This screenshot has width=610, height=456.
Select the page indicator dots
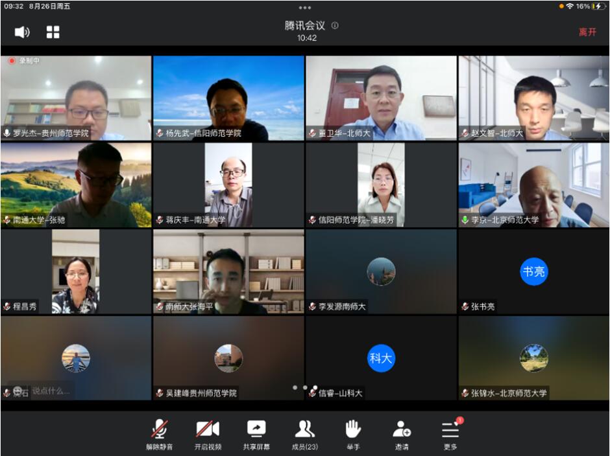[x=304, y=387]
